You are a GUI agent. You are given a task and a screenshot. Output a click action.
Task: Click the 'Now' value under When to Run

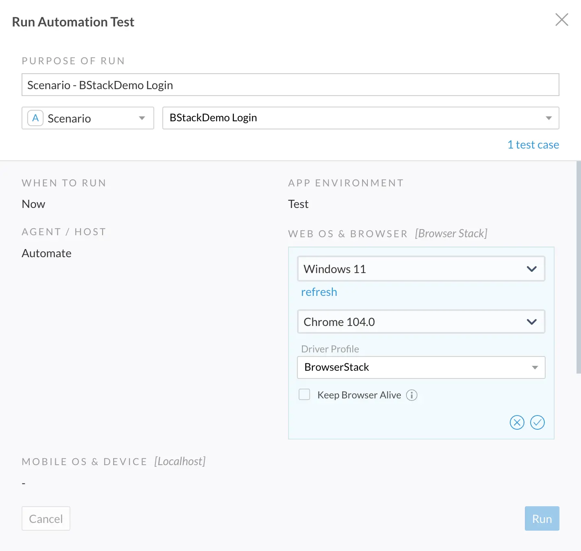click(x=33, y=204)
